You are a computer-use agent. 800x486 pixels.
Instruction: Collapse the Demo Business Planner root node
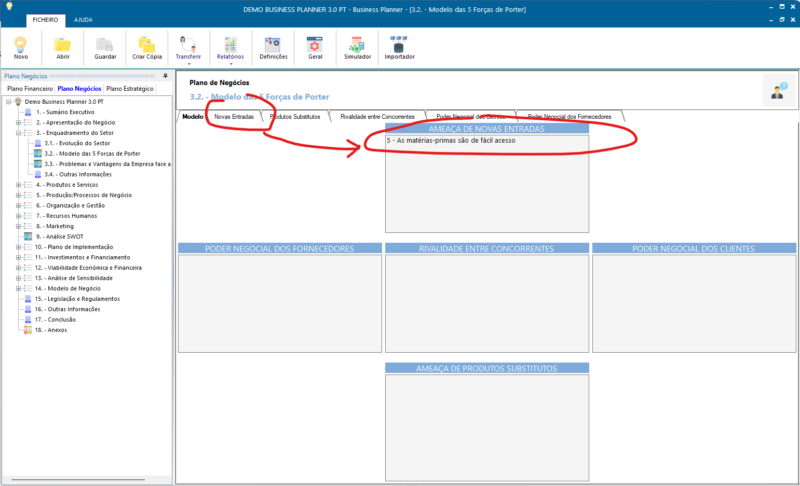pos(8,102)
